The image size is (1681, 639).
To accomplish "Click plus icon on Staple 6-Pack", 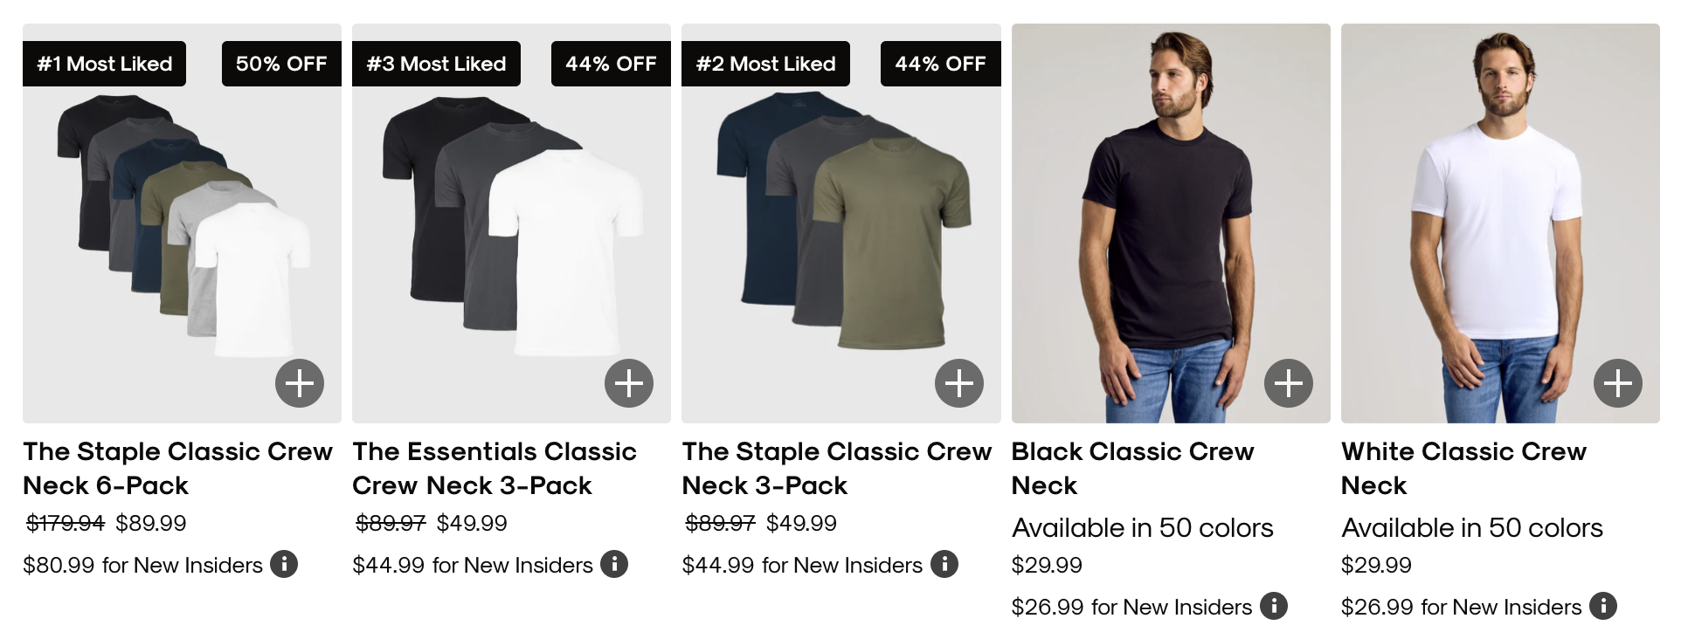I will coord(300,383).
